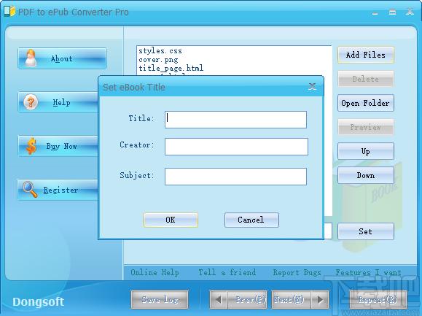Click the Save Log button

[x=160, y=299]
